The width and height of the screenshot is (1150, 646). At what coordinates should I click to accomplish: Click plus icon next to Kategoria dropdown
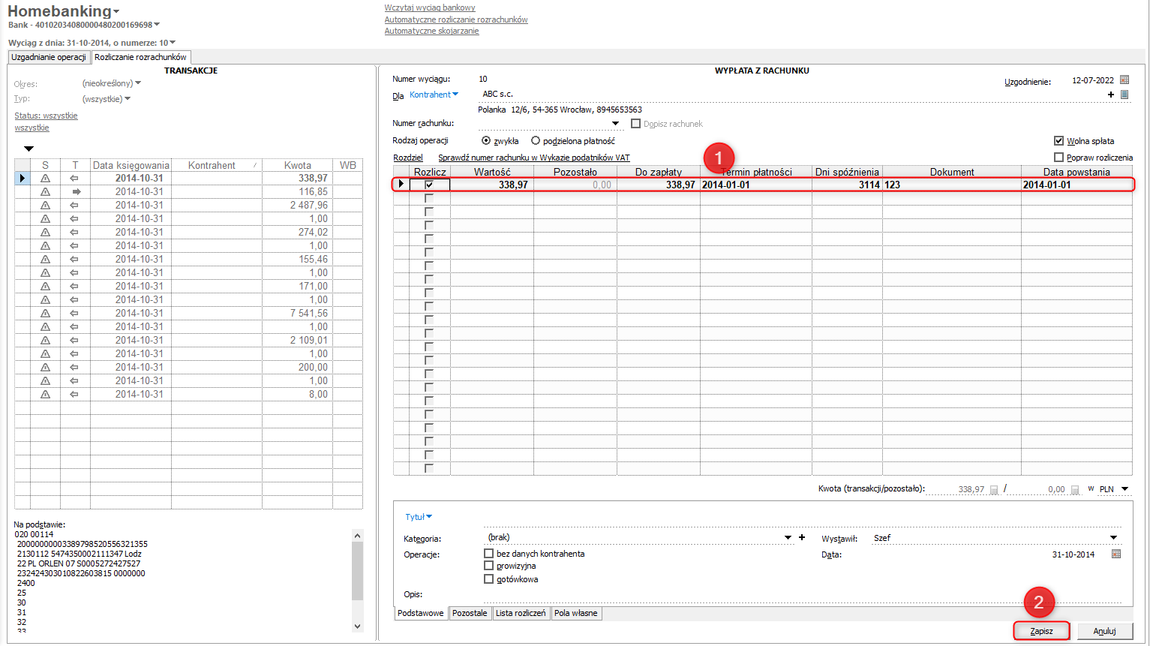(802, 537)
